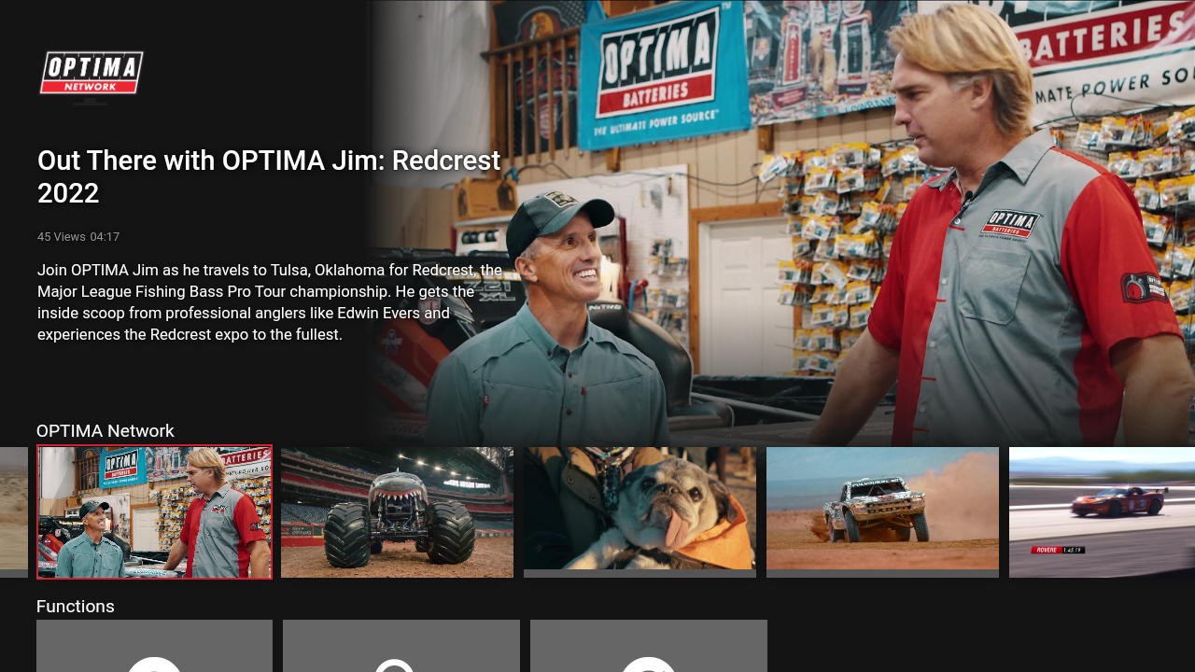This screenshot has height=672, width=1195.
Task: Click the '45 Views' count text
Action: [x=62, y=237]
